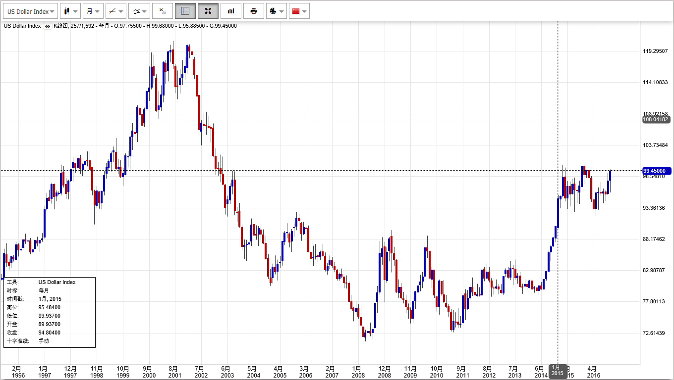Click the 2月 1996 time axis label
The image size is (674, 380).
[17, 372]
